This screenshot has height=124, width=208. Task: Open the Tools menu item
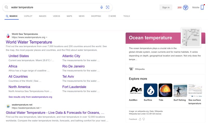126,16
